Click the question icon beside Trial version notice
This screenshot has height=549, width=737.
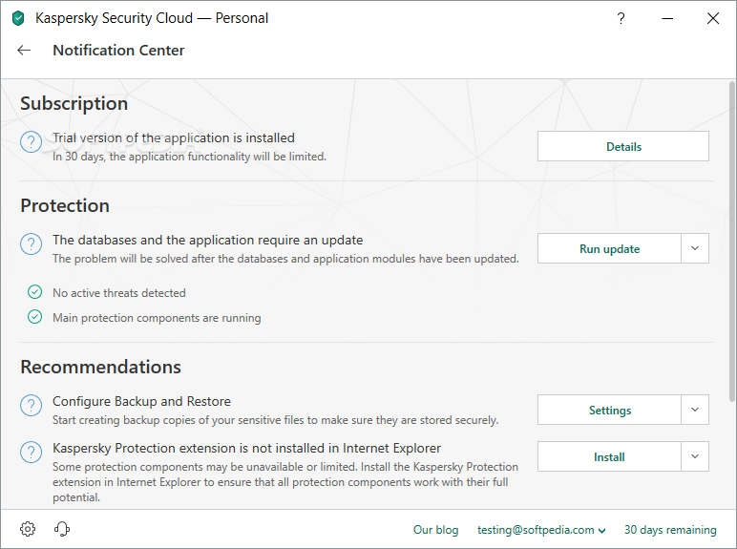(31, 141)
